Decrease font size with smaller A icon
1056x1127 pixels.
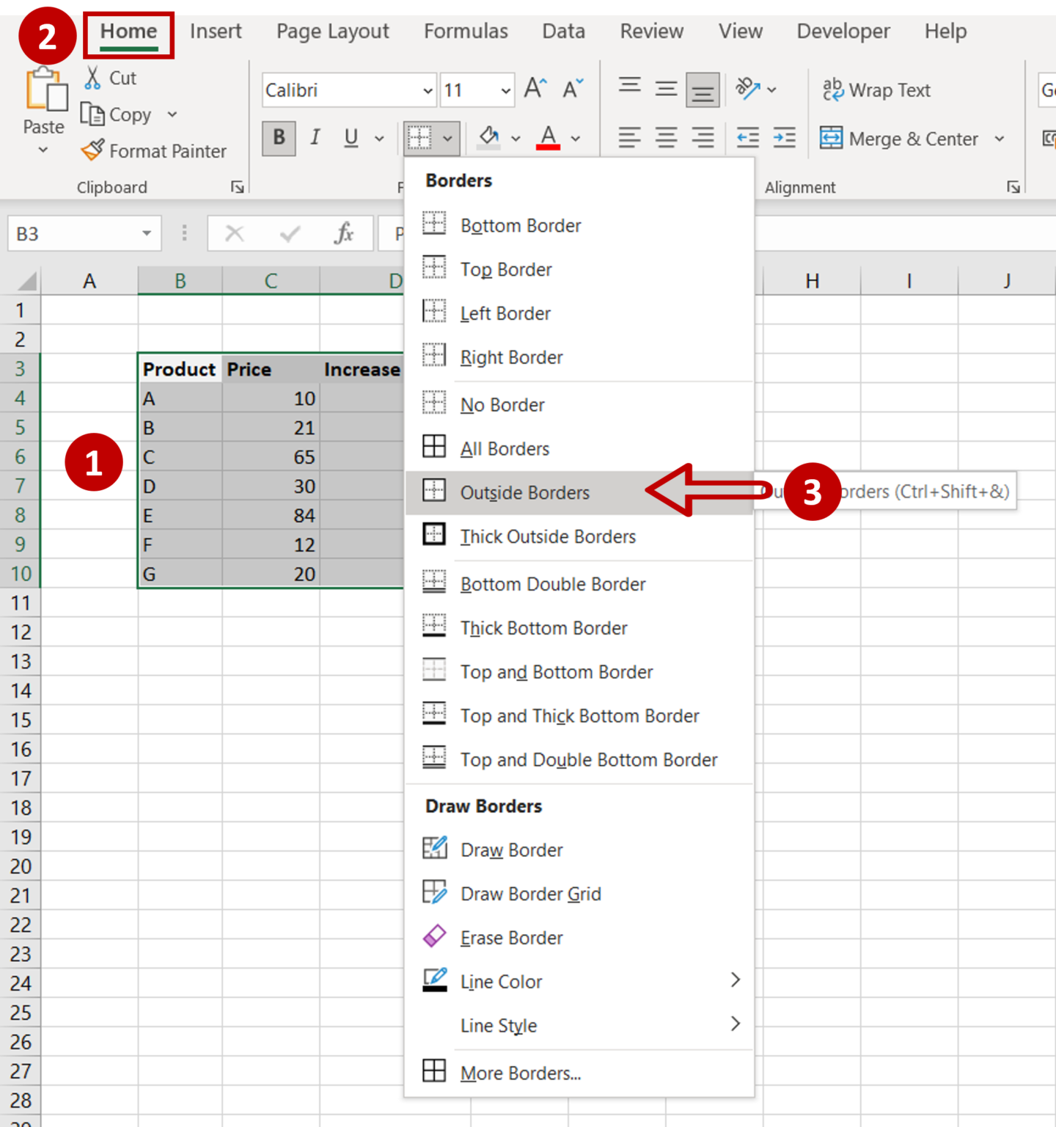[573, 89]
